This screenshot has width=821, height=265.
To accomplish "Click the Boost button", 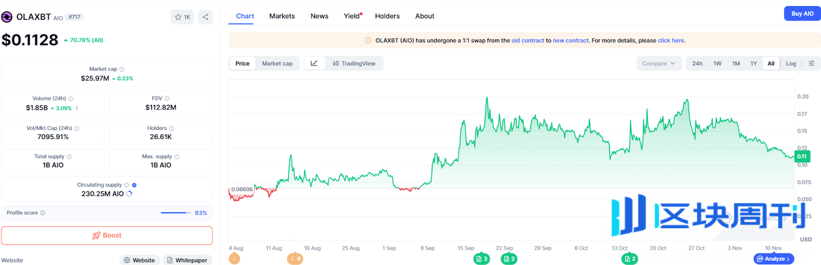I will pyautogui.click(x=107, y=235).
